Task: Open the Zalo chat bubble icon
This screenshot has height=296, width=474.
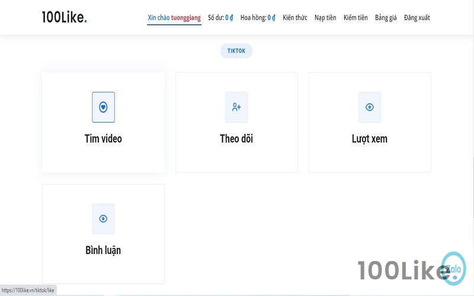Action: (453, 269)
